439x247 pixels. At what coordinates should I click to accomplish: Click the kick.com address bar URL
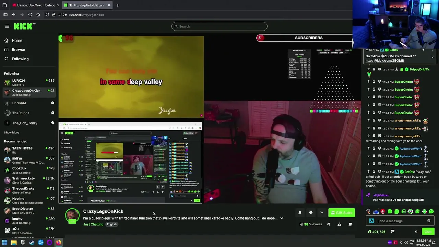coord(86,15)
